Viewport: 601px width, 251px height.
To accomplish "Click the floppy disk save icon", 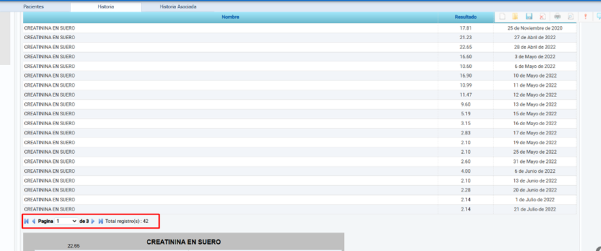I will (x=529, y=16).
